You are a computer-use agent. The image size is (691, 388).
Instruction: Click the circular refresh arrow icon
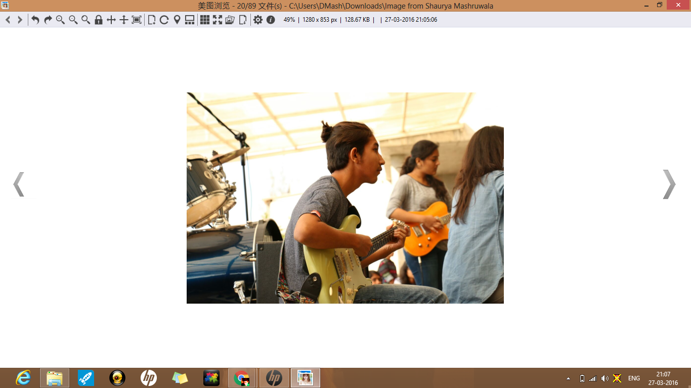coord(164,20)
